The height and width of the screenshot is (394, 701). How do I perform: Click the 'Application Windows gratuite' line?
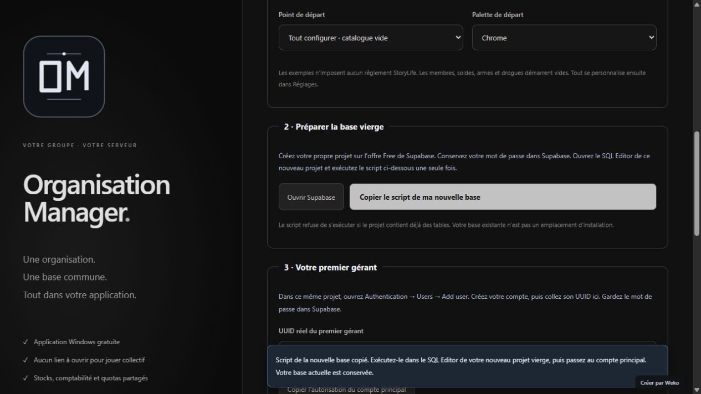[76, 342]
